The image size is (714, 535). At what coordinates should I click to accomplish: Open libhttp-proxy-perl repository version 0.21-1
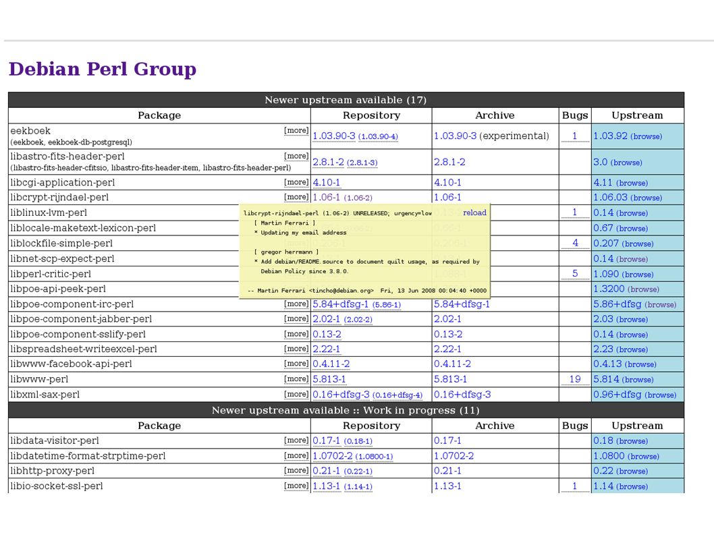tap(327, 471)
